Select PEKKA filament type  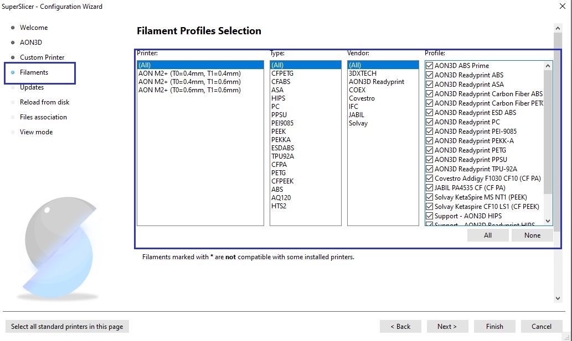(x=305, y=140)
